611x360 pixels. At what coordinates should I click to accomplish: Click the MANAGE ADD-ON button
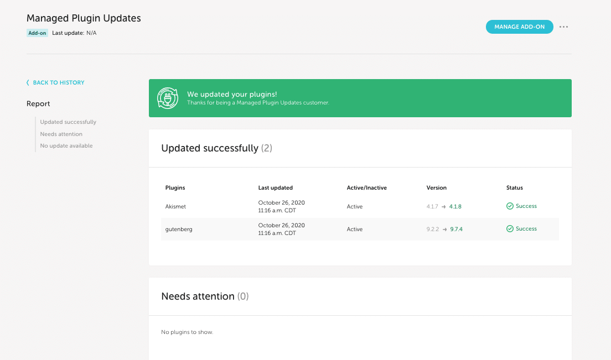click(519, 27)
